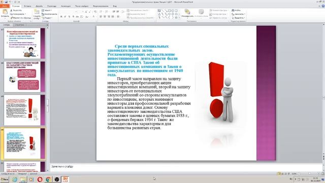Open the slide Layout (Макет) menu
Screen dimensions: 325x183
(47, 10)
